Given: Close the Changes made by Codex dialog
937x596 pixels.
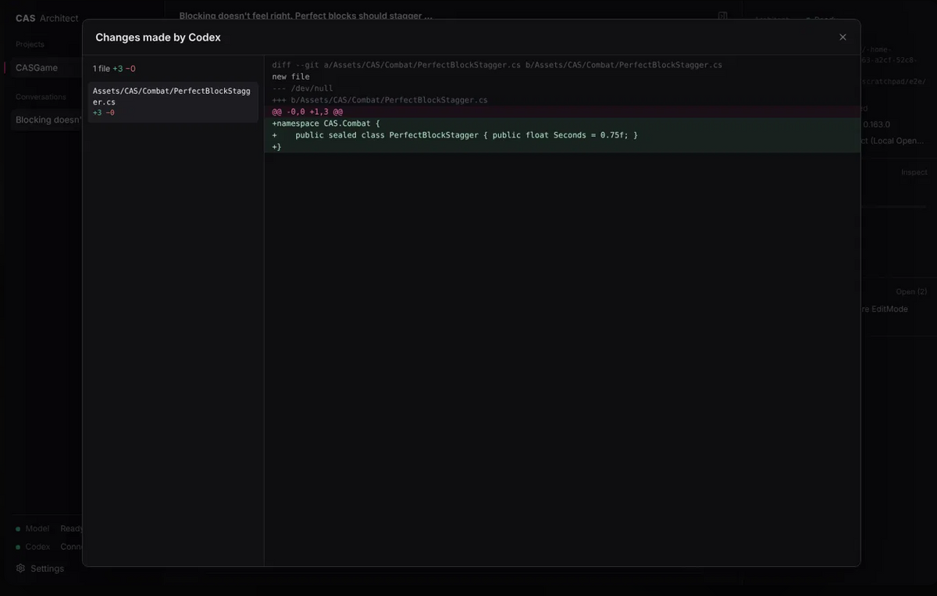Looking at the screenshot, I should point(843,37).
